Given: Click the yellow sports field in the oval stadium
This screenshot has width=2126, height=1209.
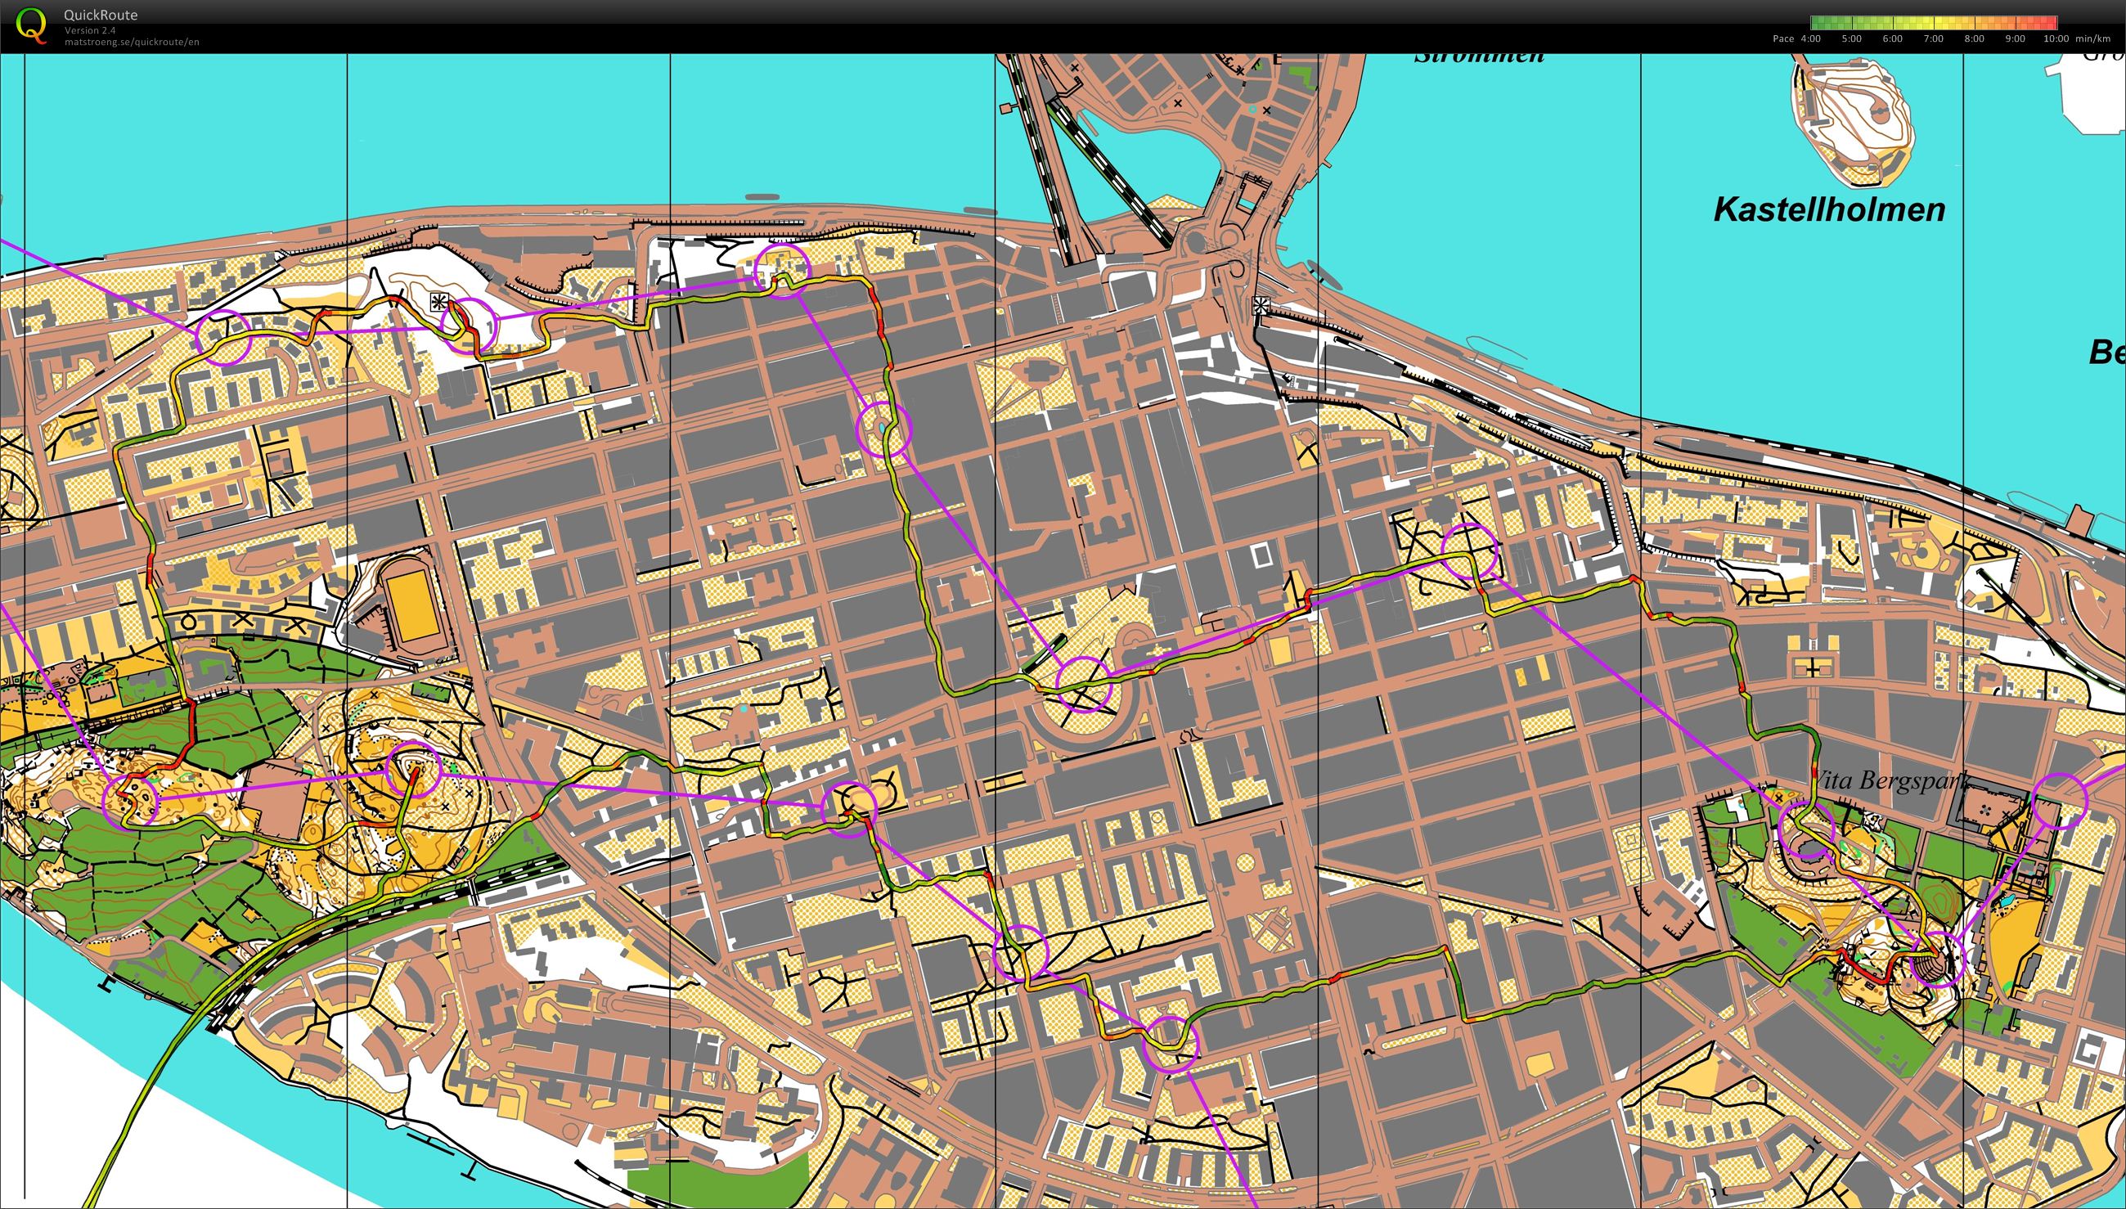Looking at the screenshot, I should pos(411,605).
